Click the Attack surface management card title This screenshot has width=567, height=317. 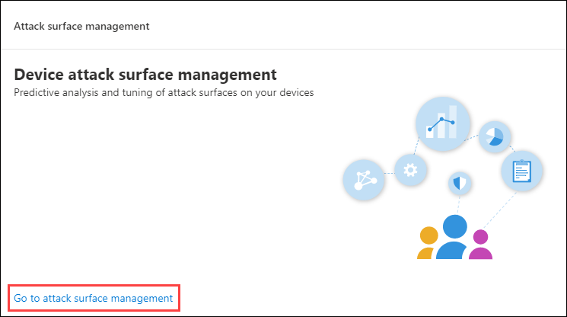pyautogui.click(x=81, y=26)
